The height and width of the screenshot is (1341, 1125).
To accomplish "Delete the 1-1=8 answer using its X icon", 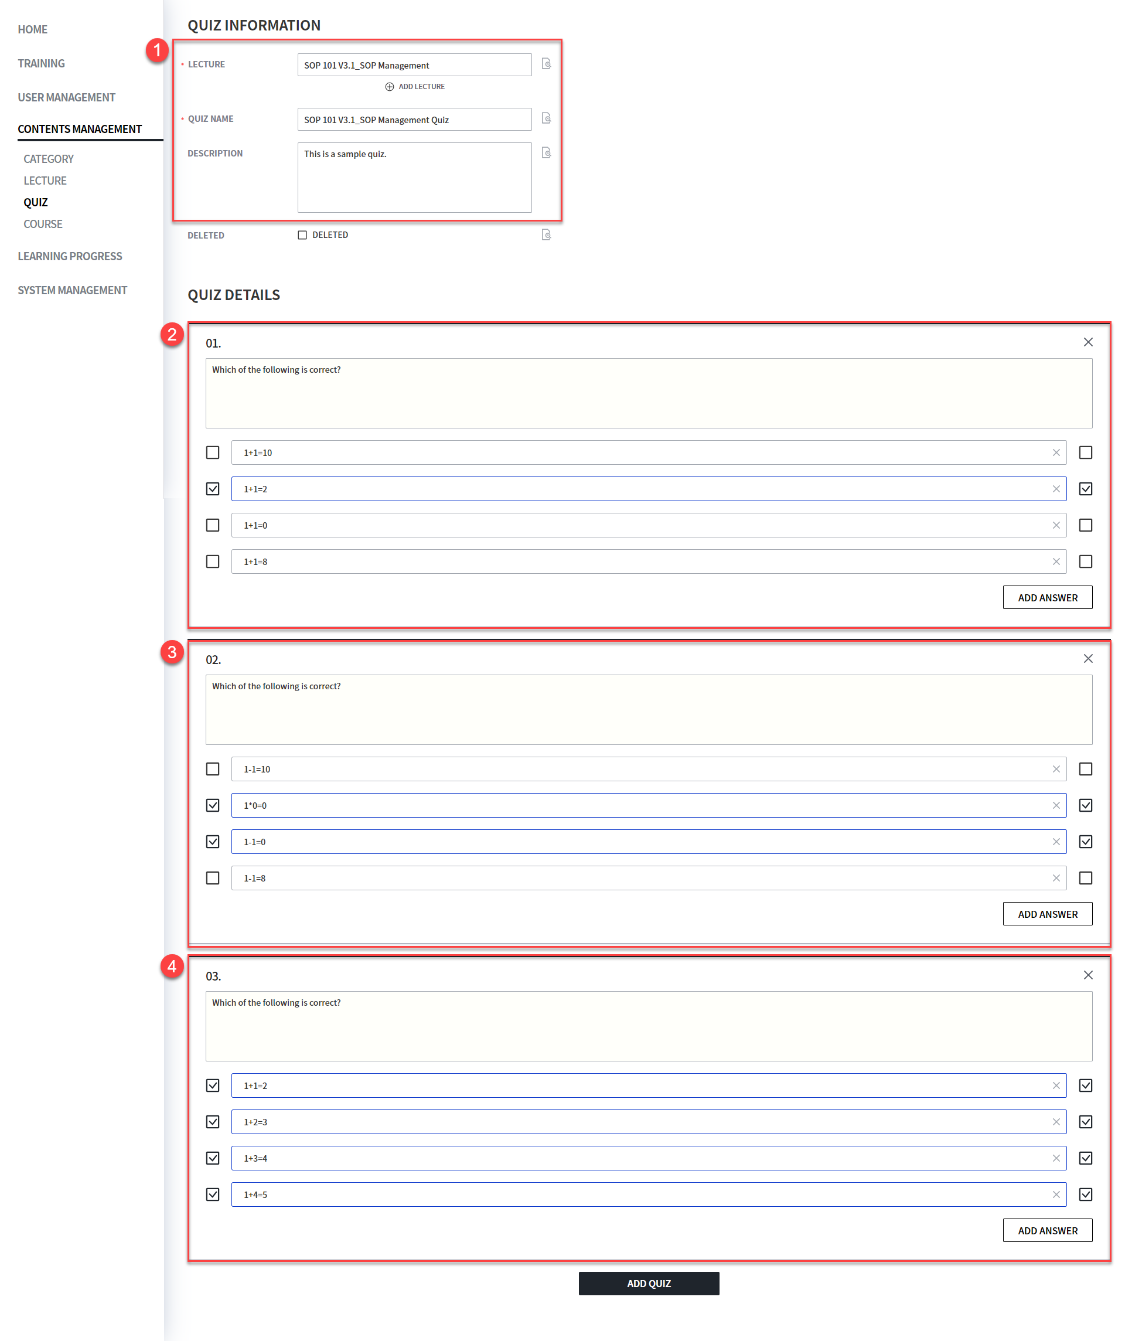I will point(1055,878).
